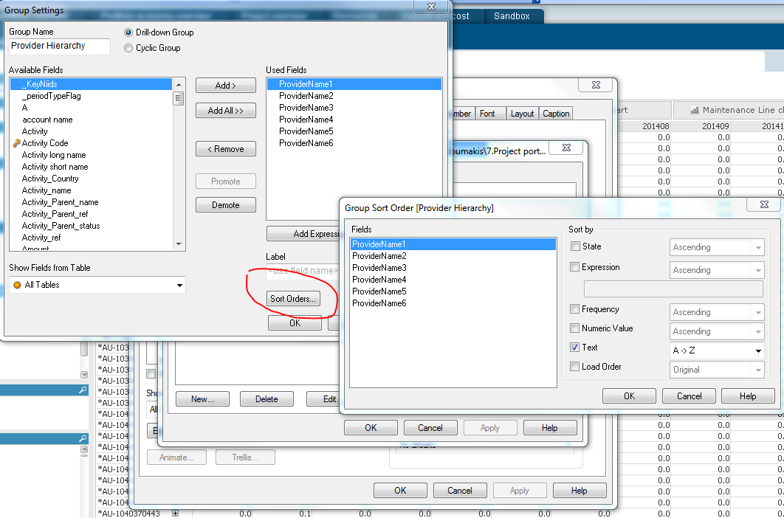Select _periodTypeFlag in Available Fields
784x518 pixels.
click(x=91, y=96)
